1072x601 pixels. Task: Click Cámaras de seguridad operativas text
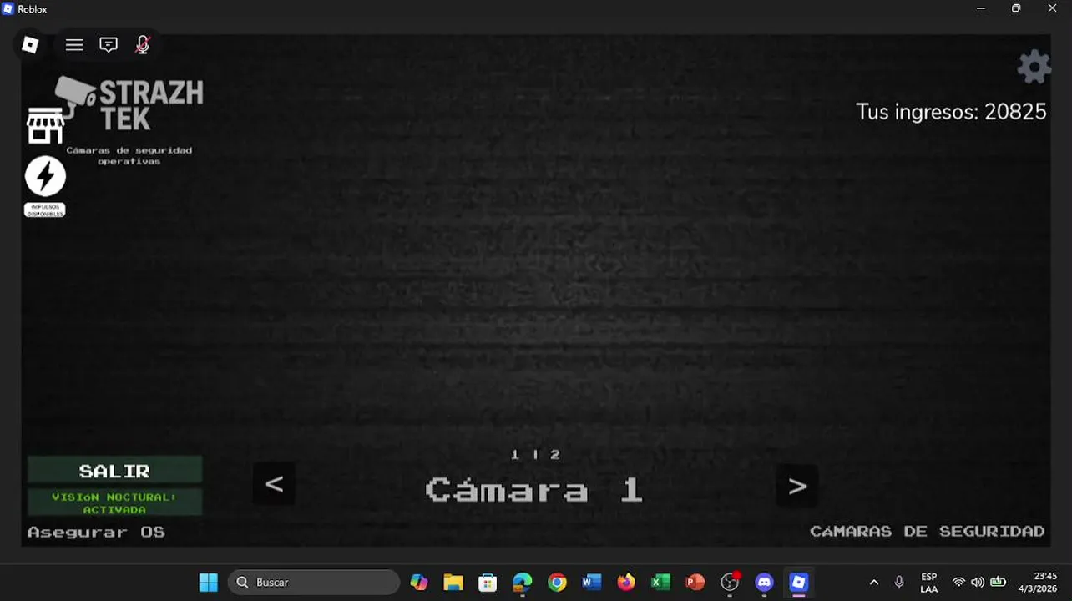(129, 155)
